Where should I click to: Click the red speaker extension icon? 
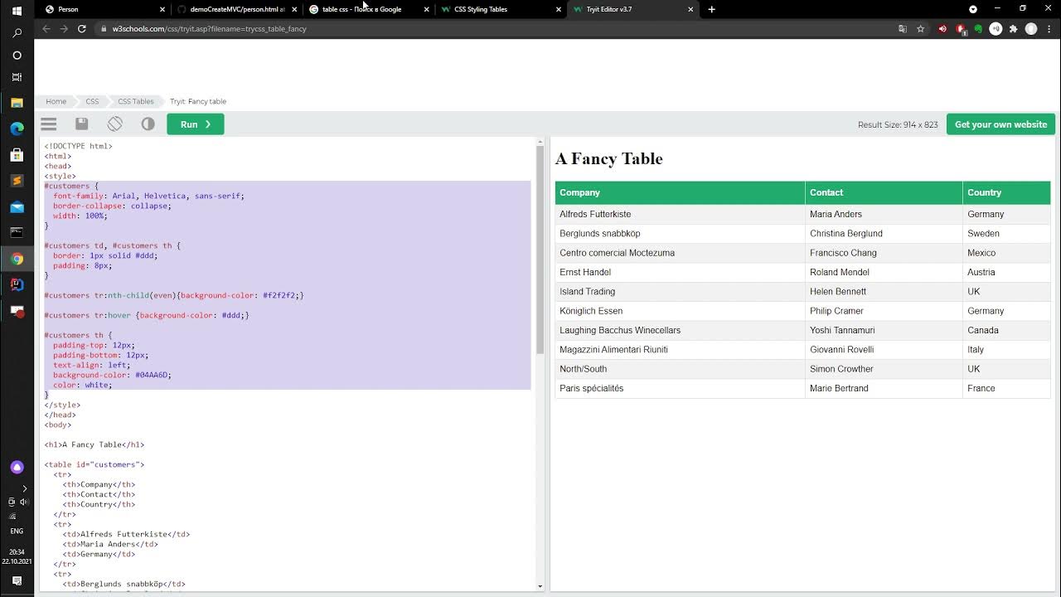pos(942,29)
